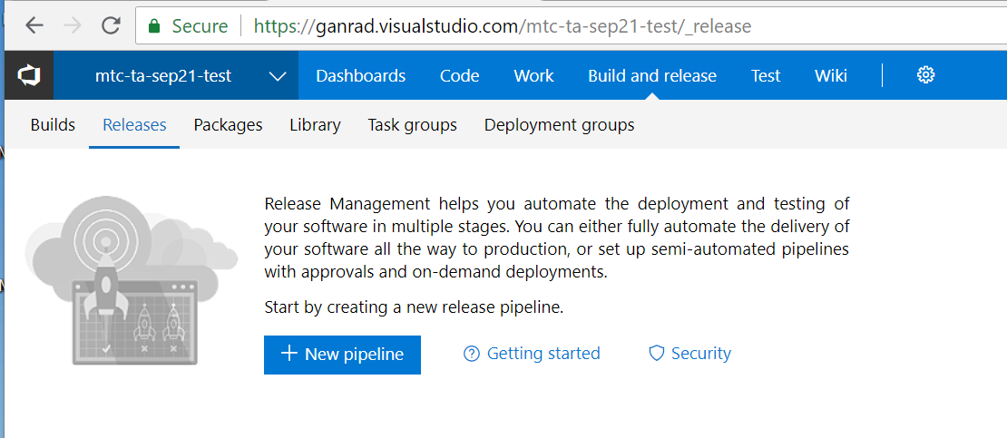
Task: Open the Task groups tab
Action: (x=412, y=124)
